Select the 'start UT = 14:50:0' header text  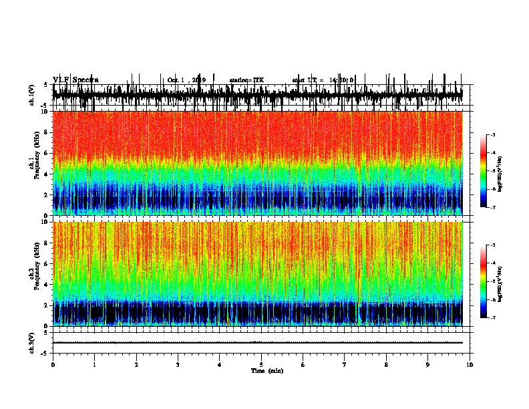tap(323, 80)
